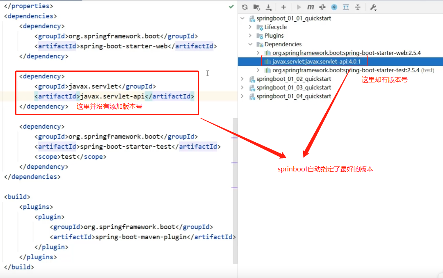
Task: Select the Lifecycle tree item
Action: click(x=276, y=27)
